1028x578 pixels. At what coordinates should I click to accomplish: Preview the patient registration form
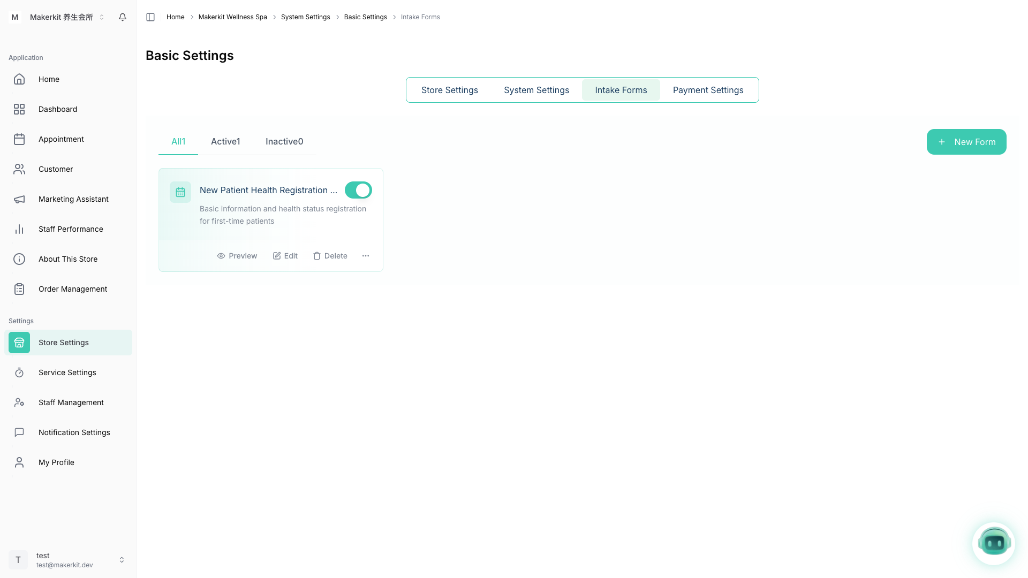237,256
